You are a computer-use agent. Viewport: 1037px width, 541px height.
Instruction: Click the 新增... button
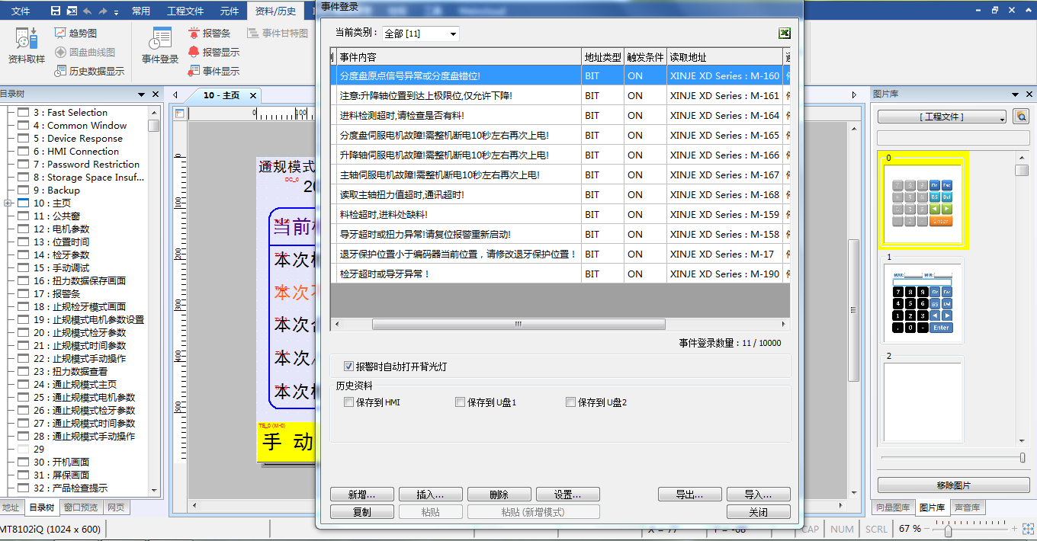362,495
